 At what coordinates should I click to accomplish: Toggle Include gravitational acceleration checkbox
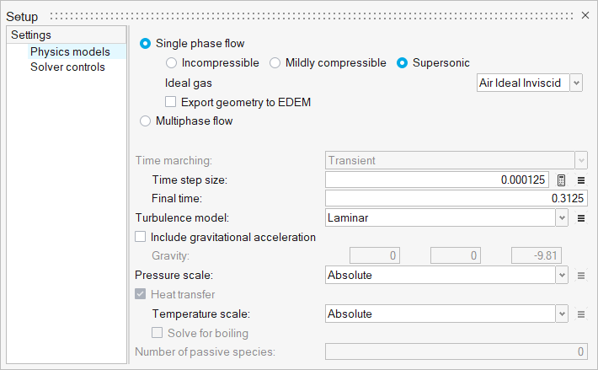pos(141,238)
